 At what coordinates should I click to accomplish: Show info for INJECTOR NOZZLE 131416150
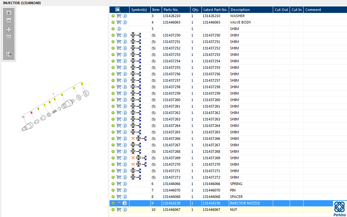(x=125, y=203)
